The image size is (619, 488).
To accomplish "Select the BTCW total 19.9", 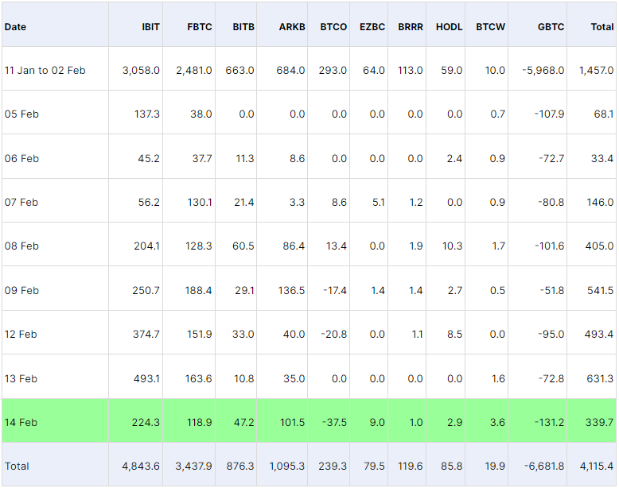I will [x=495, y=467].
